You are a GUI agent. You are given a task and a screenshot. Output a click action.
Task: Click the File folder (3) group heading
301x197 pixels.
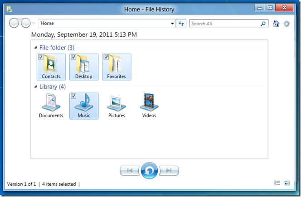(57, 48)
